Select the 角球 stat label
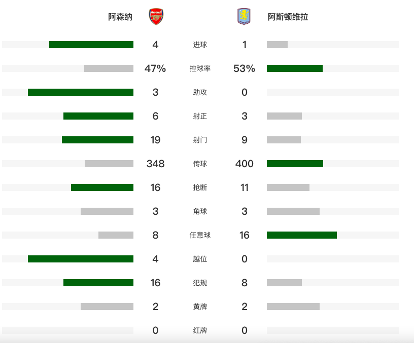This screenshot has width=414, height=343. pos(200,211)
